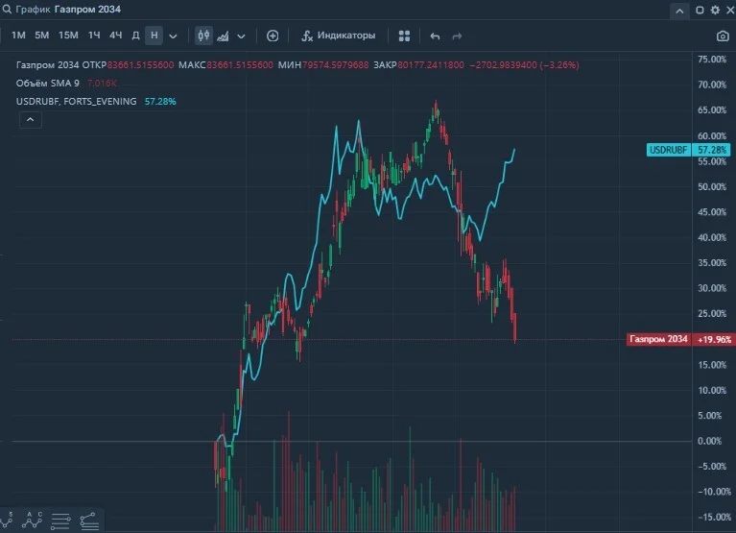Switch to the 4Ч timeframe
The image size is (736, 533).
point(115,36)
